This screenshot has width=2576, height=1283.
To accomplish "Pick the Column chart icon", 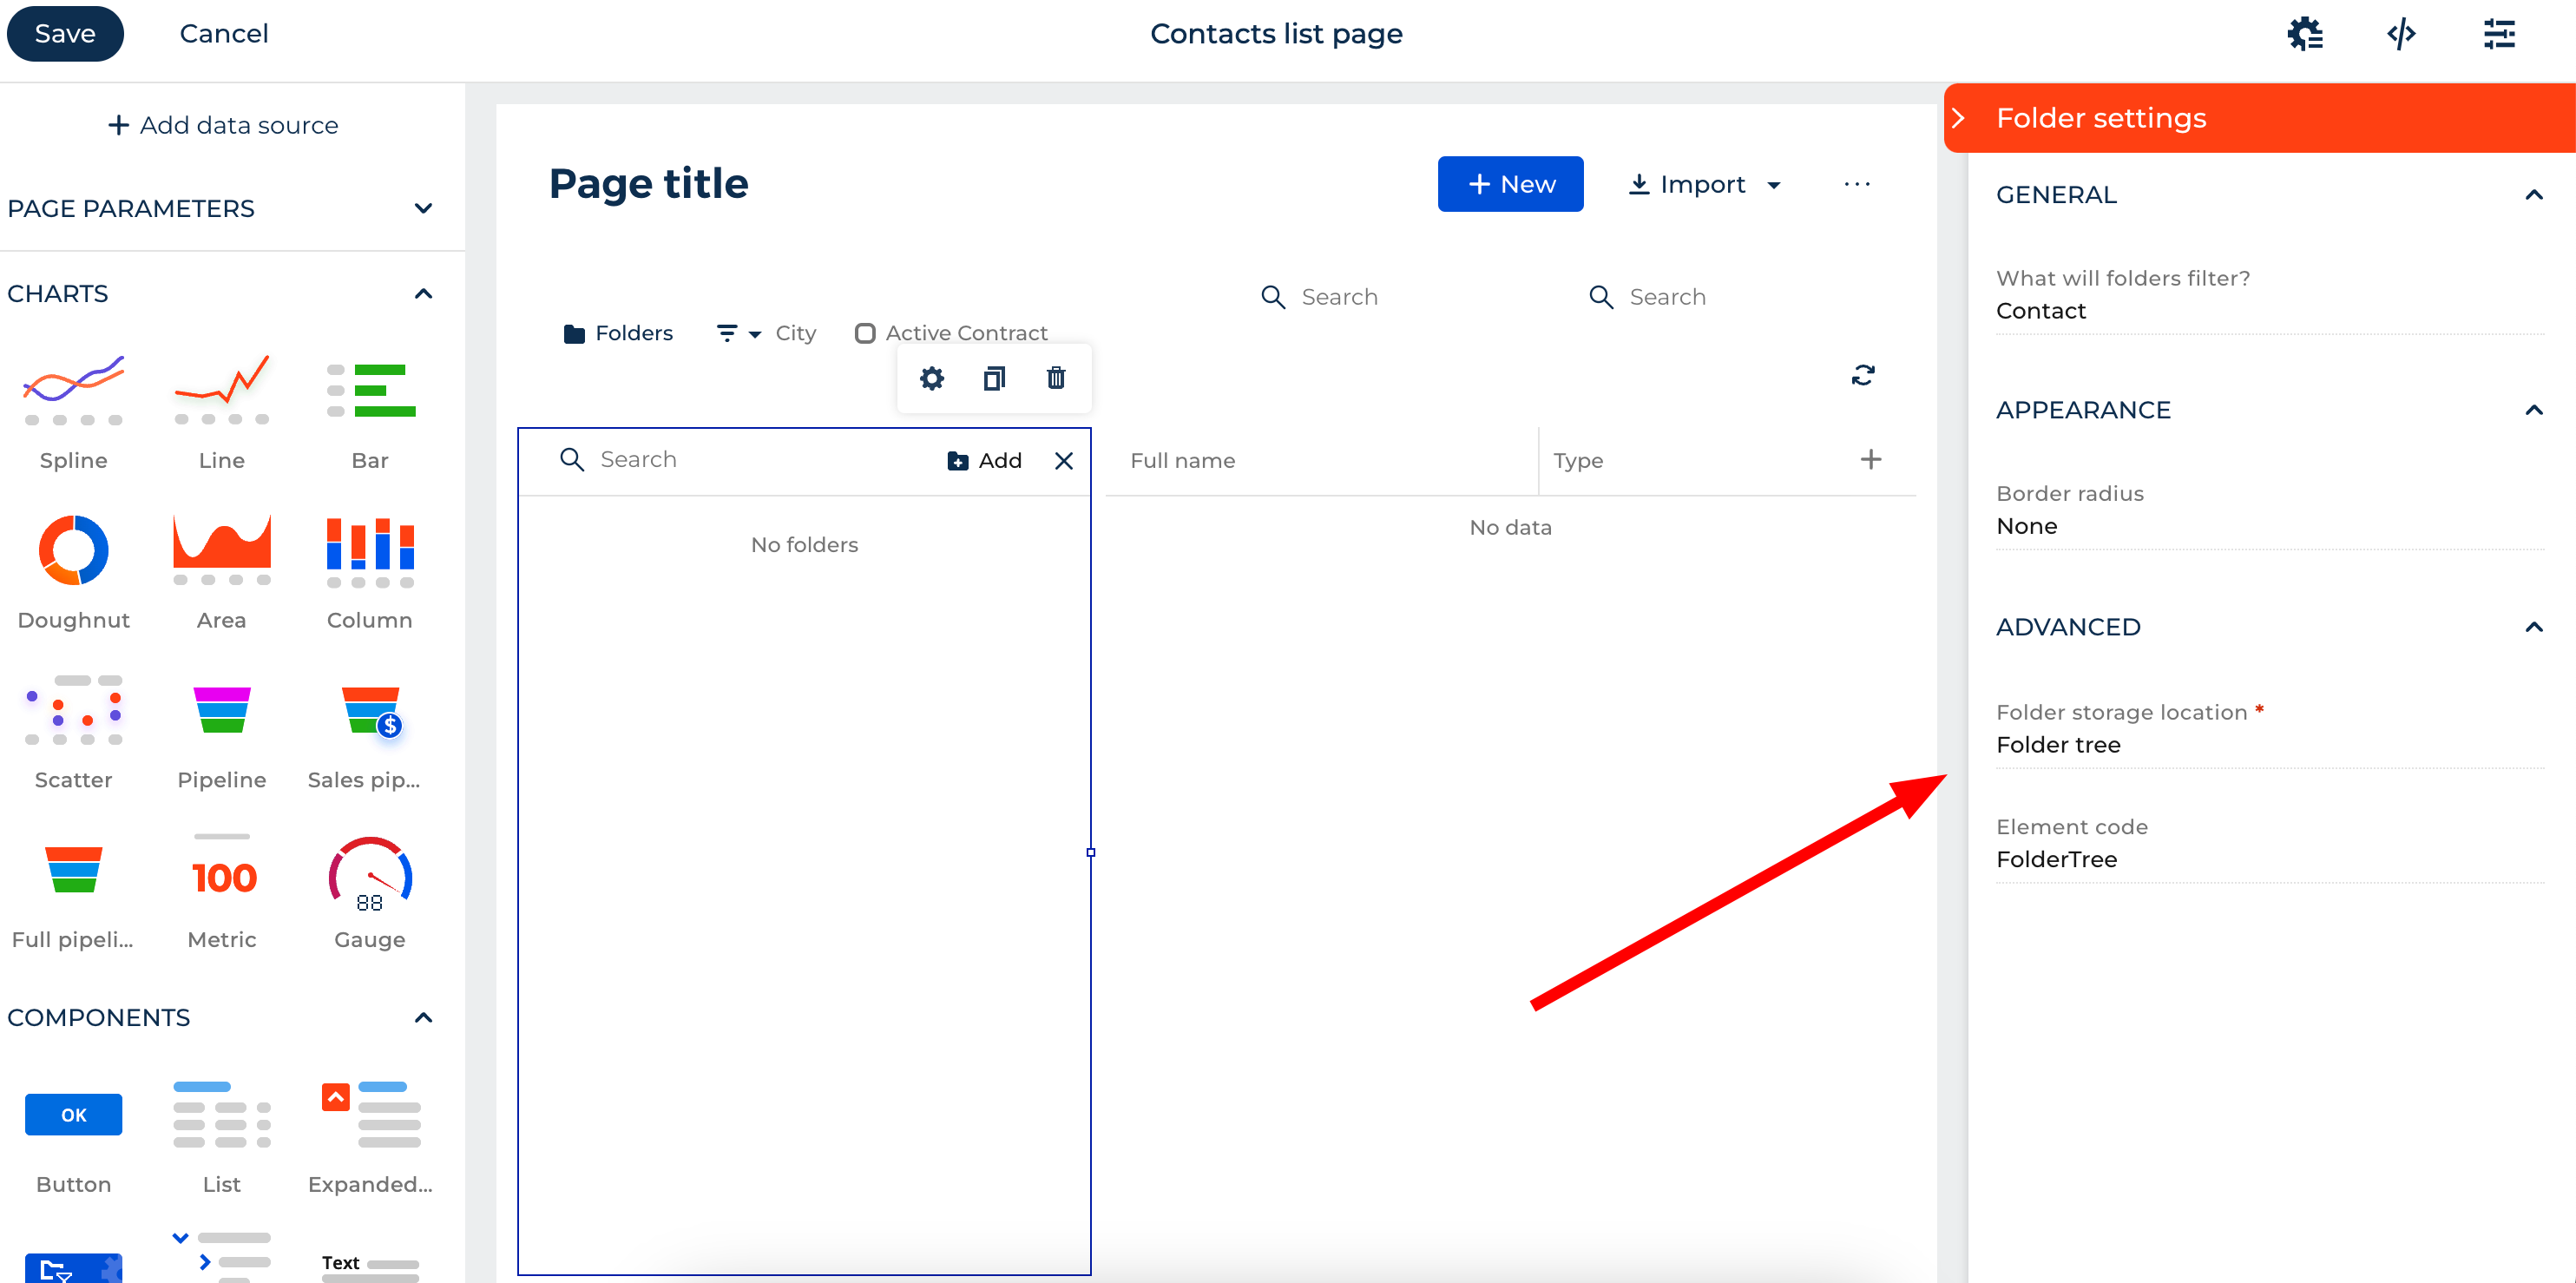I will (370, 552).
